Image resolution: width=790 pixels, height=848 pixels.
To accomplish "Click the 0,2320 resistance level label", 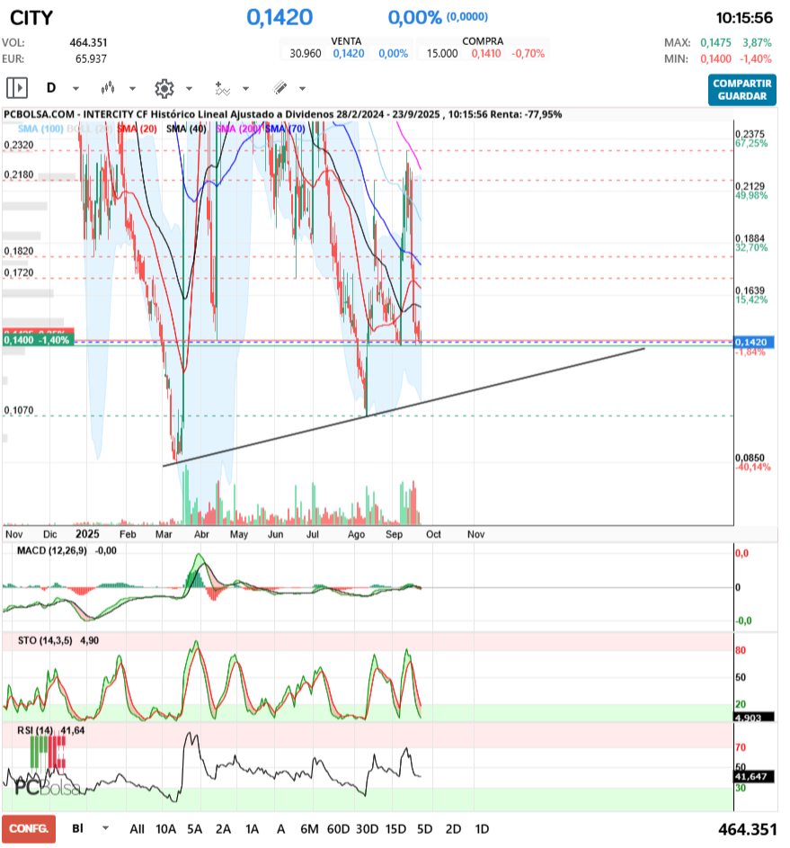I will [18, 145].
